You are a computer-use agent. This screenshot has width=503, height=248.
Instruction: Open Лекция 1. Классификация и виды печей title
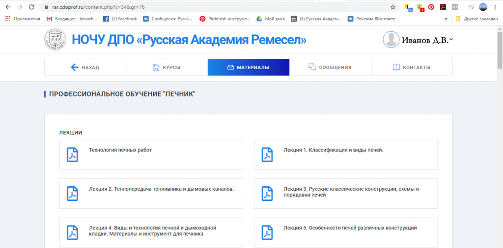pyautogui.click(x=334, y=150)
